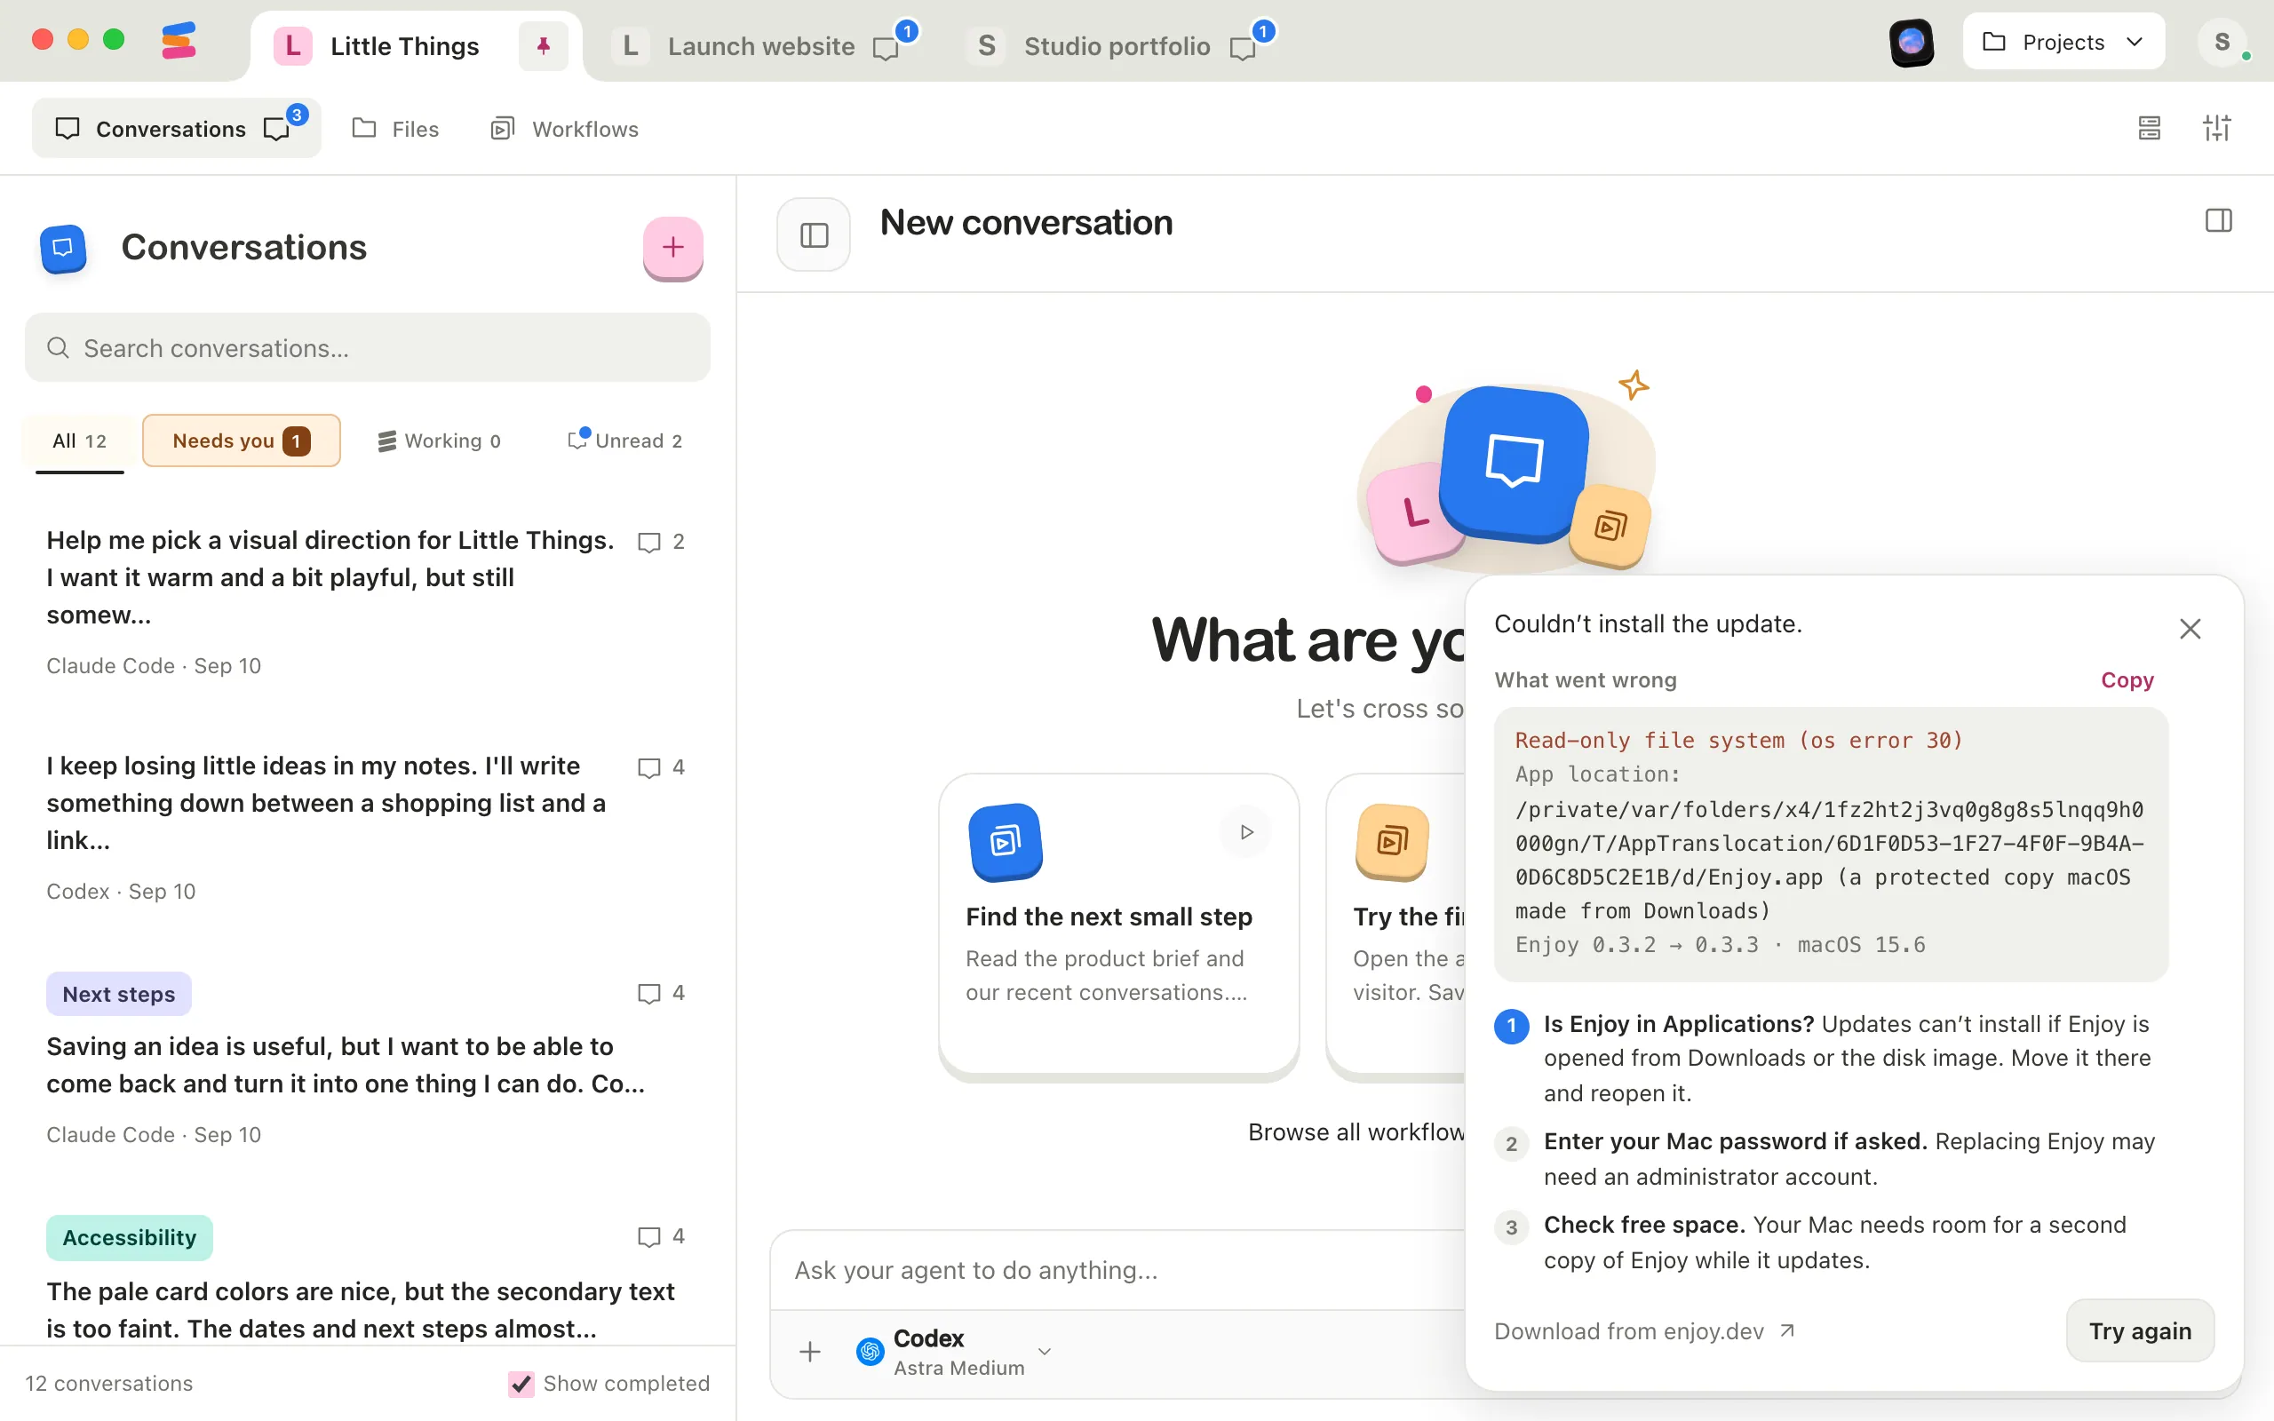This screenshot has height=1421, width=2274.
Task: Click the Ask your agent input box
Action: pyautogui.click(x=1118, y=1271)
